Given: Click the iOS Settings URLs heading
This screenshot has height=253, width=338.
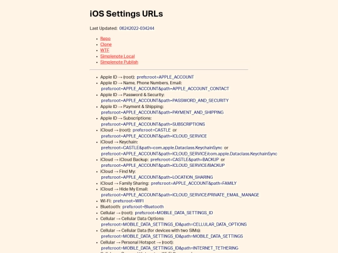Looking at the screenshot, I should pyautogui.click(x=126, y=14).
